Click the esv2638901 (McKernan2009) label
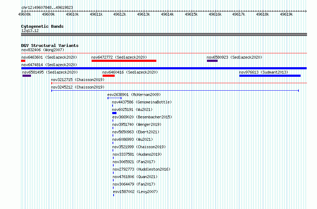 (134, 95)
